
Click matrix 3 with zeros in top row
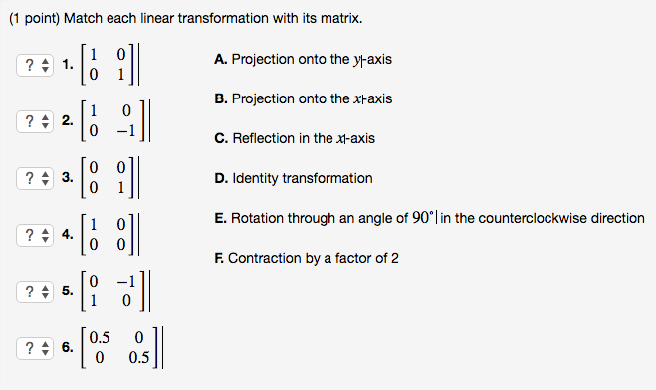(x=108, y=178)
